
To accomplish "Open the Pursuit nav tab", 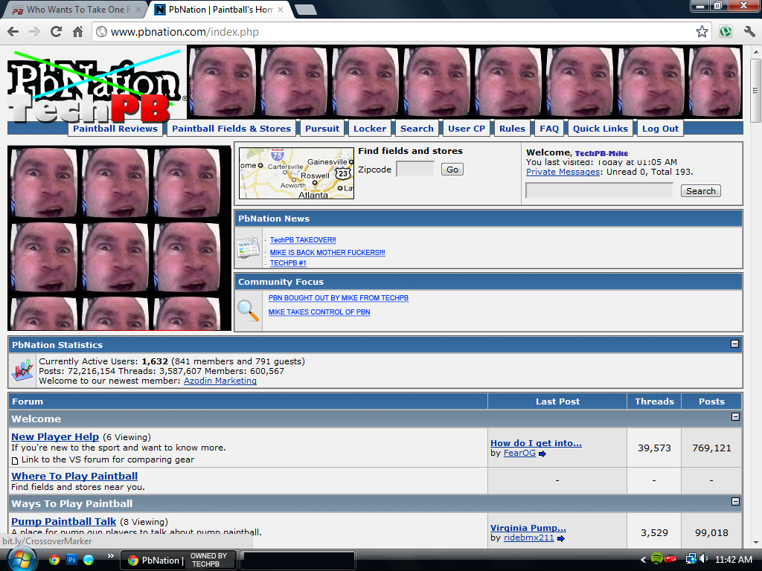I will 322,129.
